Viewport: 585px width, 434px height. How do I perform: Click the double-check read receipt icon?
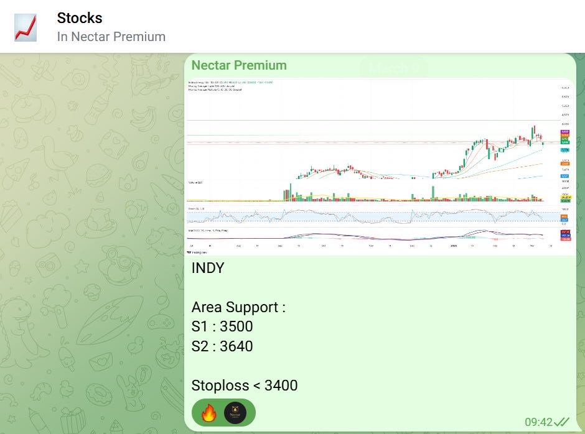pyautogui.click(x=562, y=422)
